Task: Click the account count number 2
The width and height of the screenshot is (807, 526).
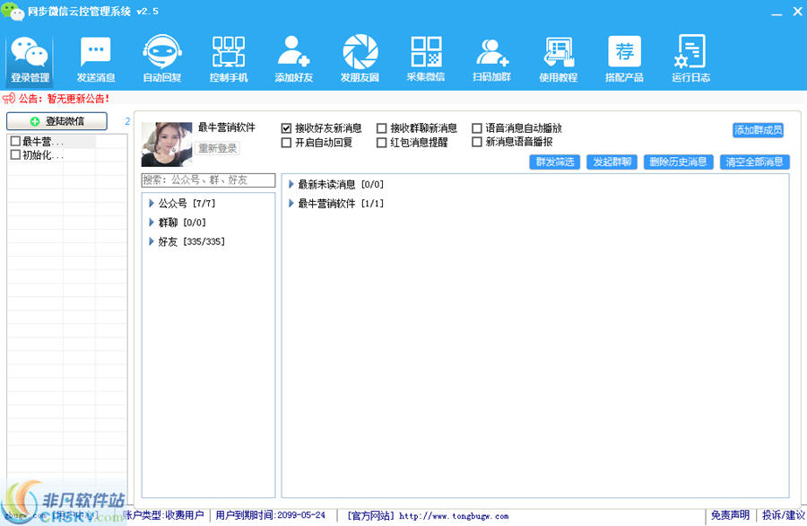Action: (127, 121)
